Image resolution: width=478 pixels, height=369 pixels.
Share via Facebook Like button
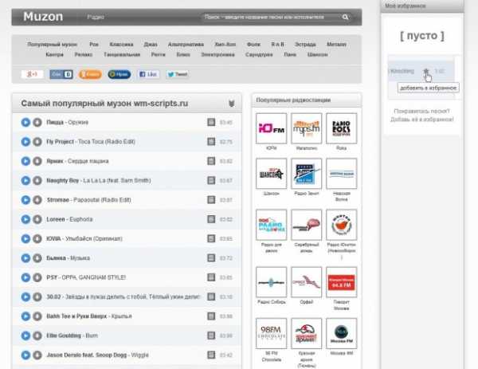point(148,74)
